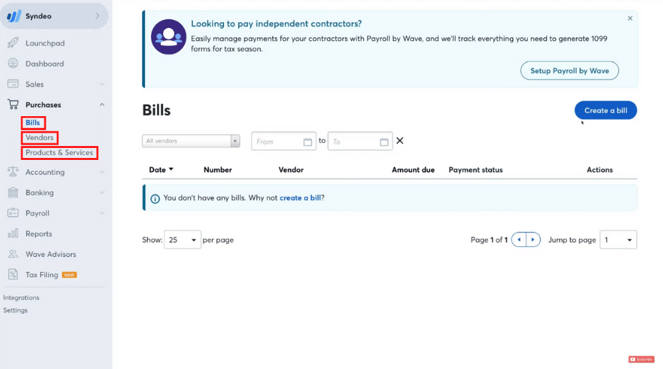Click the info icon in no-bills notice
Screen dimensions: 663x369
[155, 198]
